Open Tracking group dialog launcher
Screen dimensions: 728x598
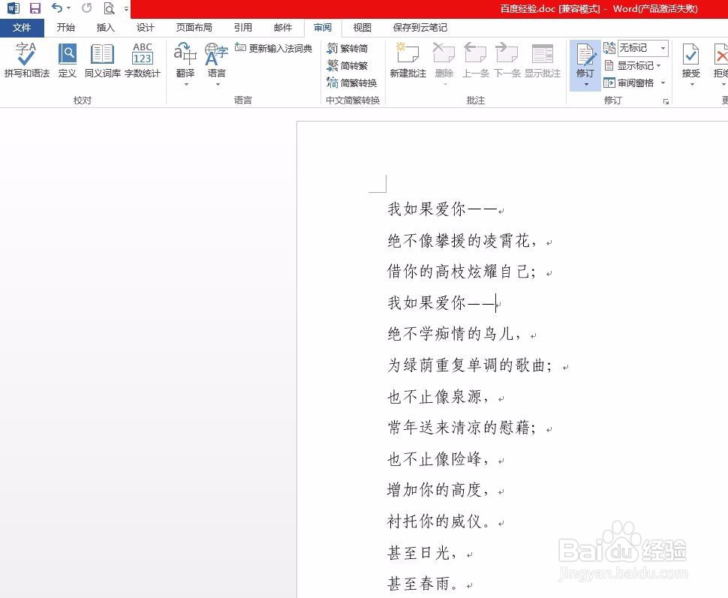click(x=666, y=102)
